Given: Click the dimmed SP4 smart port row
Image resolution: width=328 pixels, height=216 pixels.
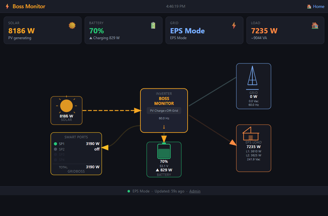Looking at the screenshot, I should tap(76, 160).
